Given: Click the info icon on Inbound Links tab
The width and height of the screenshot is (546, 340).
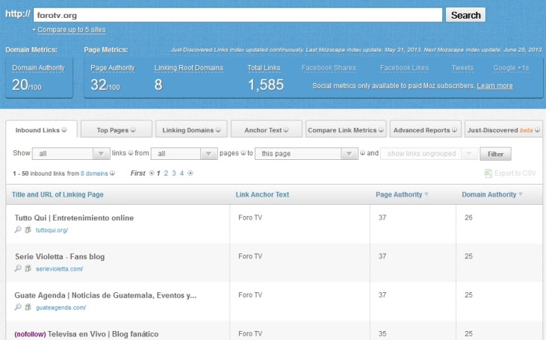Looking at the screenshot, I should (x=64, y=129).
